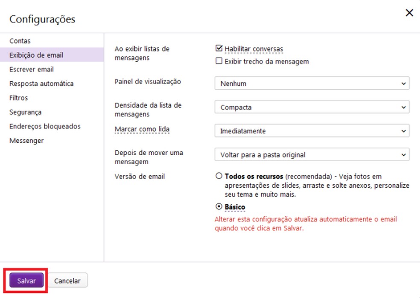Screen dimensions: 420x298
Task: Enable Exibir trecho da mensagem
Action: (219, 61)
